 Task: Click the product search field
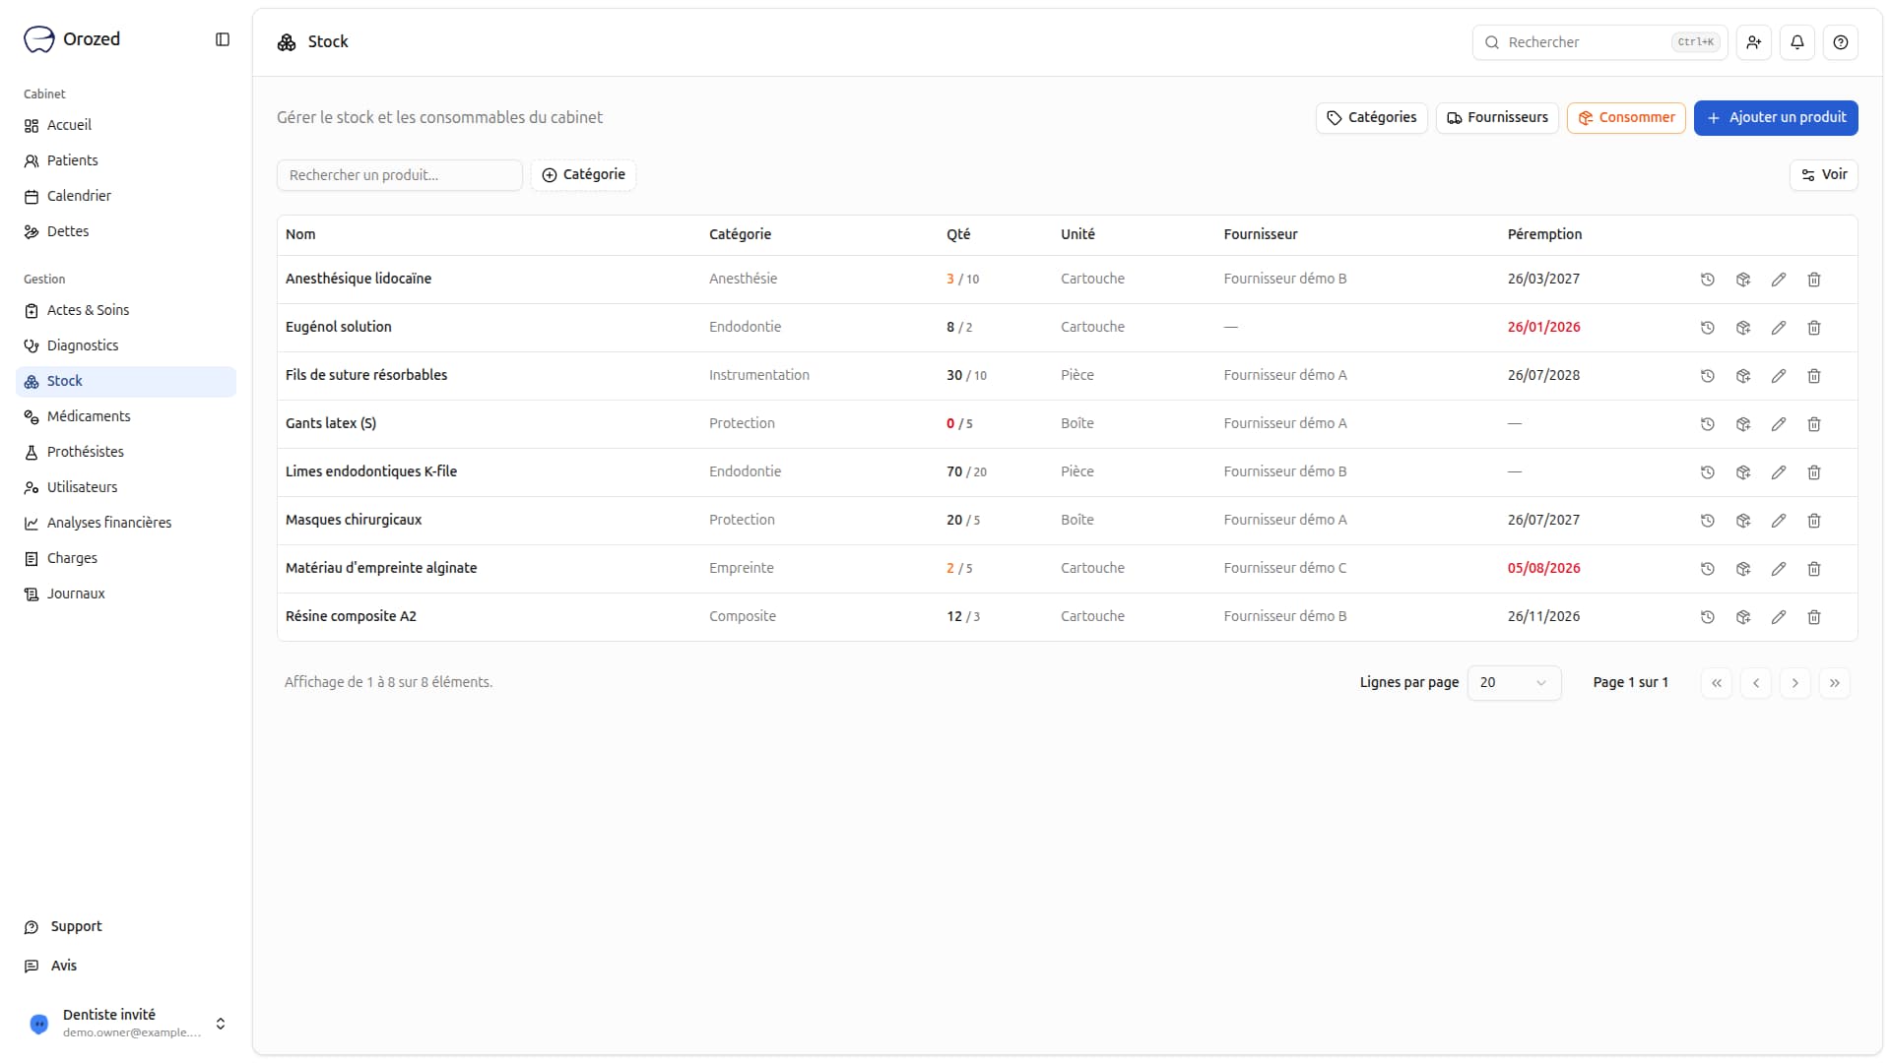click(x=399, y=175)
